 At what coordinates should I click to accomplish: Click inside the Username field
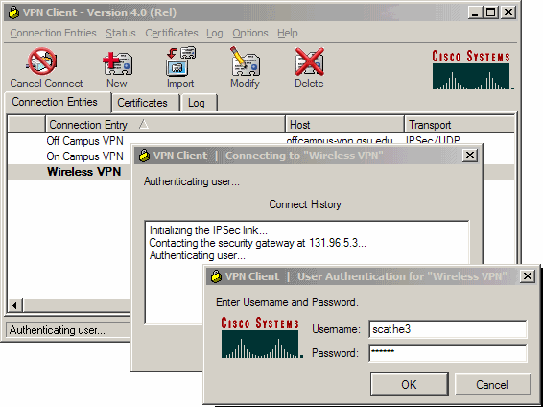(x=448, y=329)
